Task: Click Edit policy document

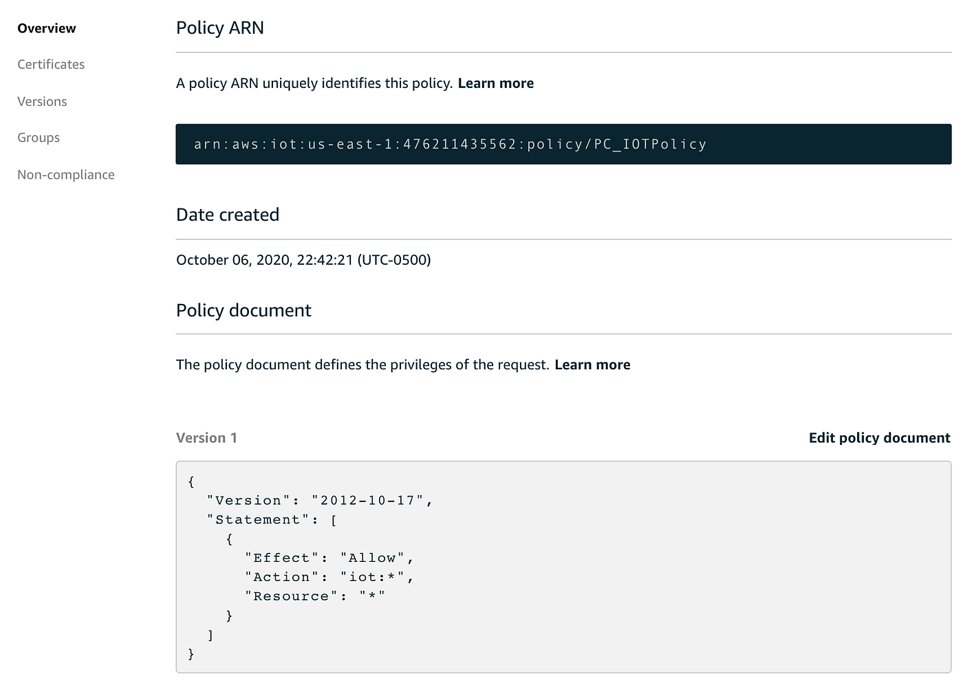Action: 879,438
